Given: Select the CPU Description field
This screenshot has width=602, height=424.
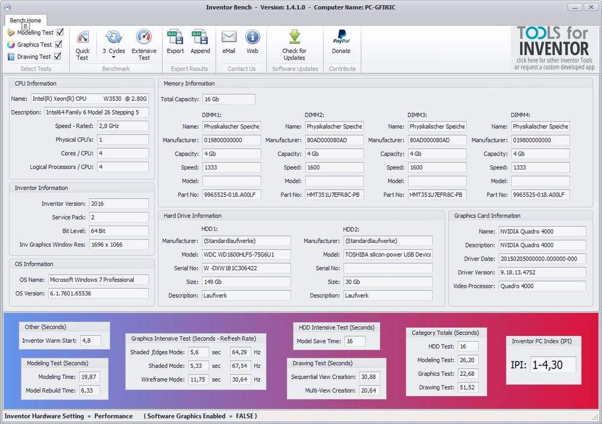Looking at the screenshot, I should [x=96, y=113].
